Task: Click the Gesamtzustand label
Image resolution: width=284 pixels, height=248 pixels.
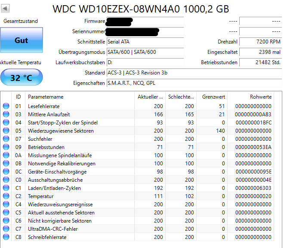Action: (21, 21)
